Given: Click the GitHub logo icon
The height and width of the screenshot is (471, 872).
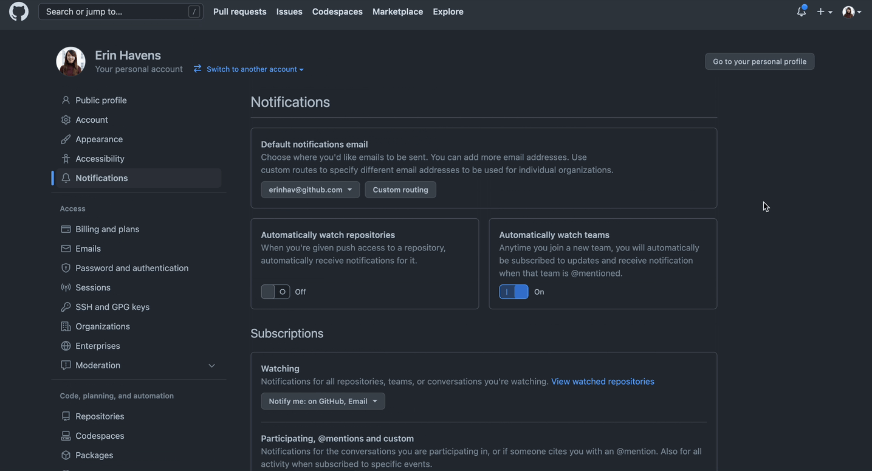Looking at the screenshot, I should pos(19,12).
